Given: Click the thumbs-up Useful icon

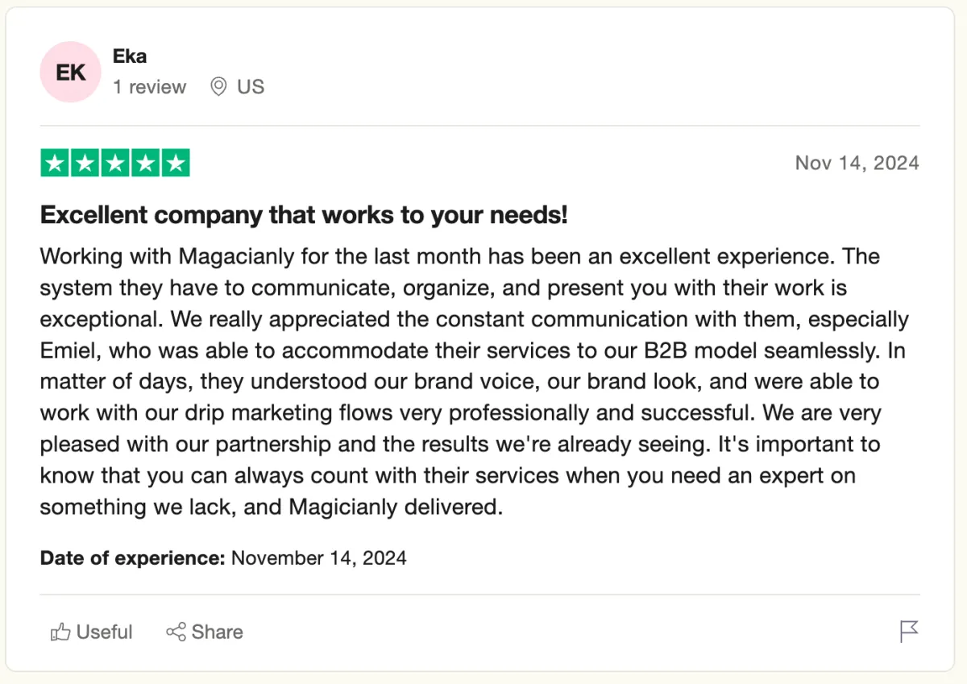Looking at the screenshot, I should (x=60, y=632).
